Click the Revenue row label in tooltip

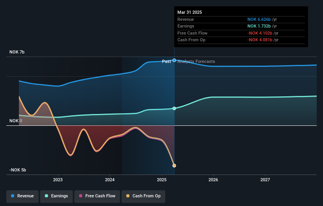click(x=186, y=19)
